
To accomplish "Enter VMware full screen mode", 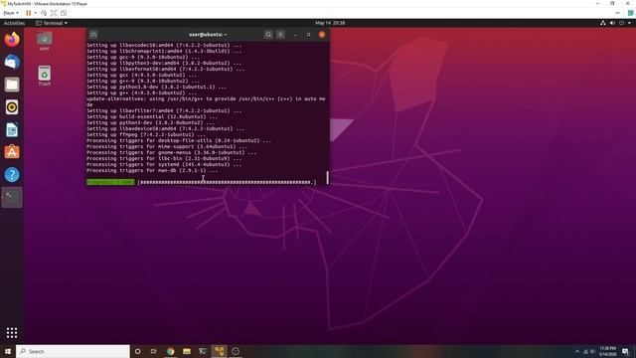I will (x=54, y=13).
